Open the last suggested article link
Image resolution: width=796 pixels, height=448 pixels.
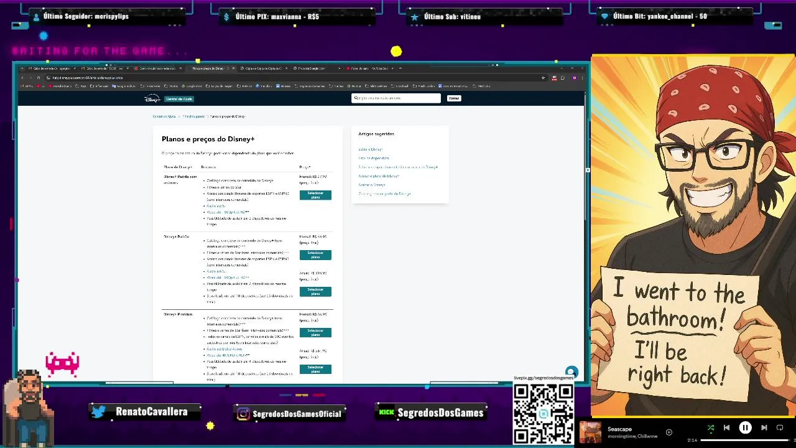(x=384, y=194)
